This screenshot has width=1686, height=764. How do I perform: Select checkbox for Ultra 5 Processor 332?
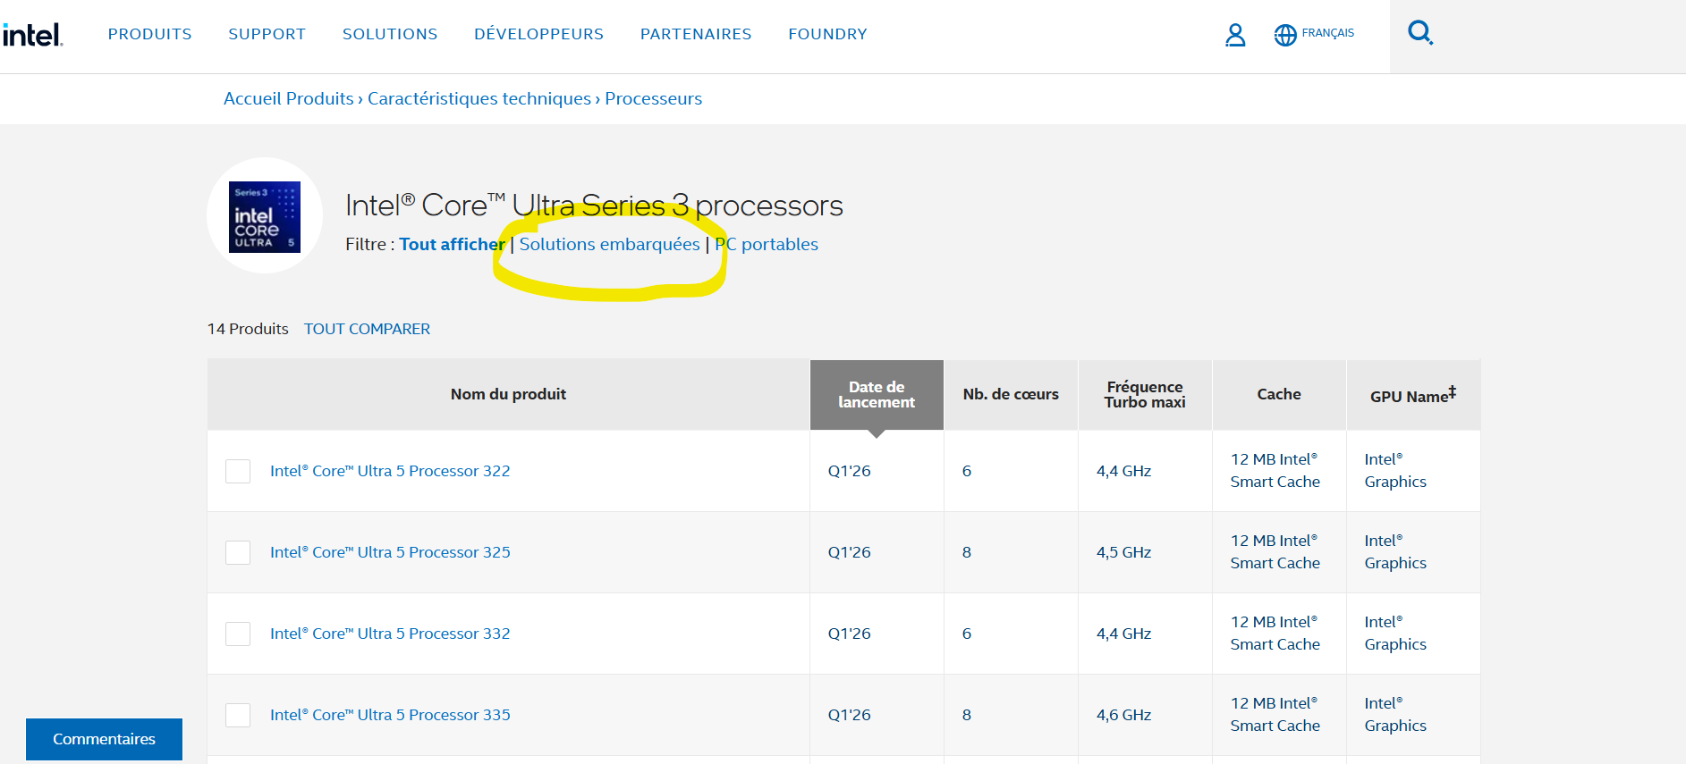[238, 634]
